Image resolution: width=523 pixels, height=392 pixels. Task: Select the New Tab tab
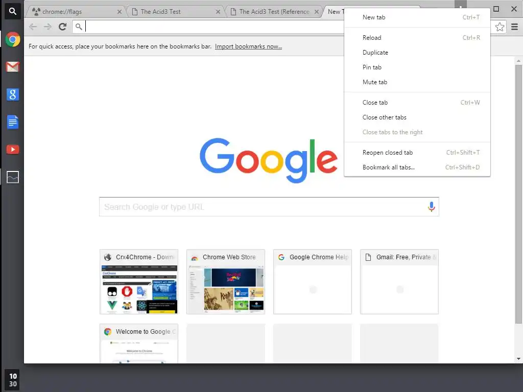point(334,12)
